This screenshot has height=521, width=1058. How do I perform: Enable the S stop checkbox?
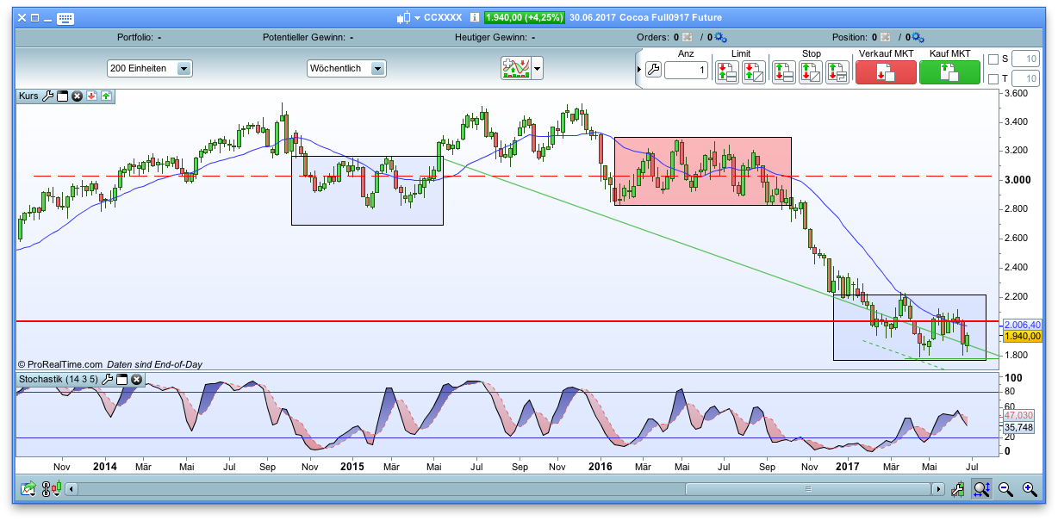click(993, 59)
